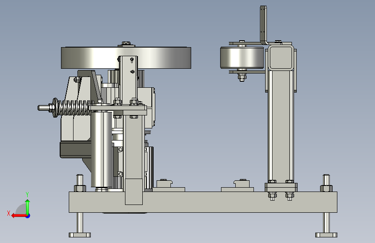375x243 pixels.
Task: Select the bolt head atop the large disc
Action: pyautogui.click(x=126, y=44)
